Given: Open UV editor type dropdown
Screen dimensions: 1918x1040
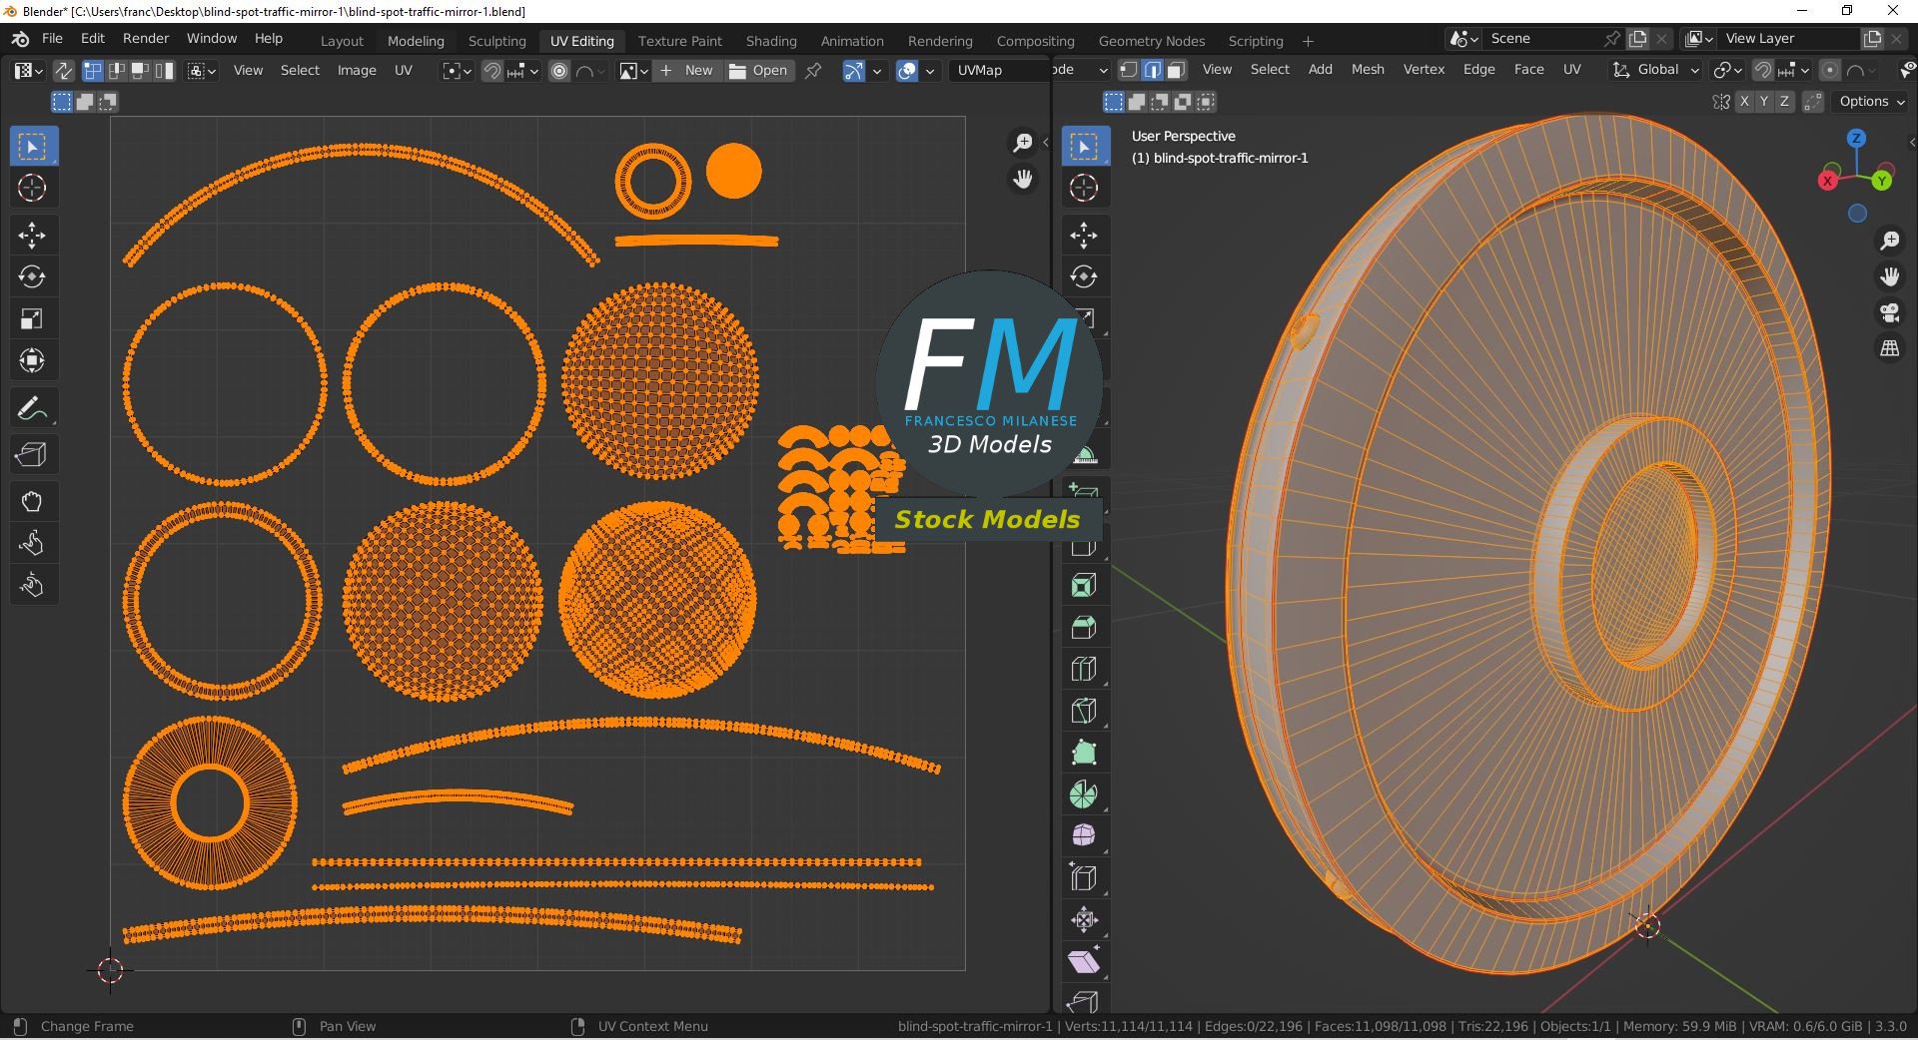Looking at the screenshot, I should coord(27,71).
